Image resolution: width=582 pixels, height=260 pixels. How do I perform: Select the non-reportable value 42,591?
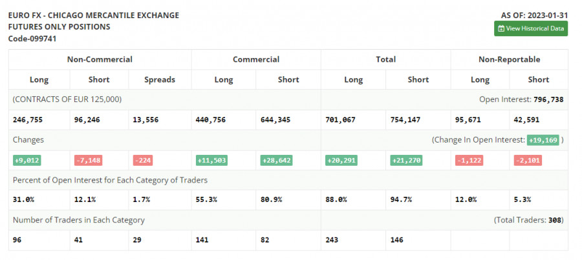pos(526,120)
